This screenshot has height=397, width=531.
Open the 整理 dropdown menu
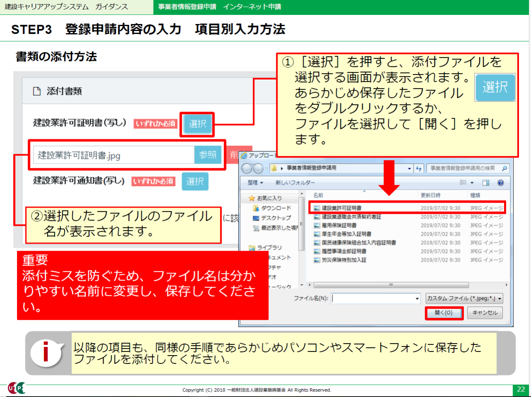255,183
